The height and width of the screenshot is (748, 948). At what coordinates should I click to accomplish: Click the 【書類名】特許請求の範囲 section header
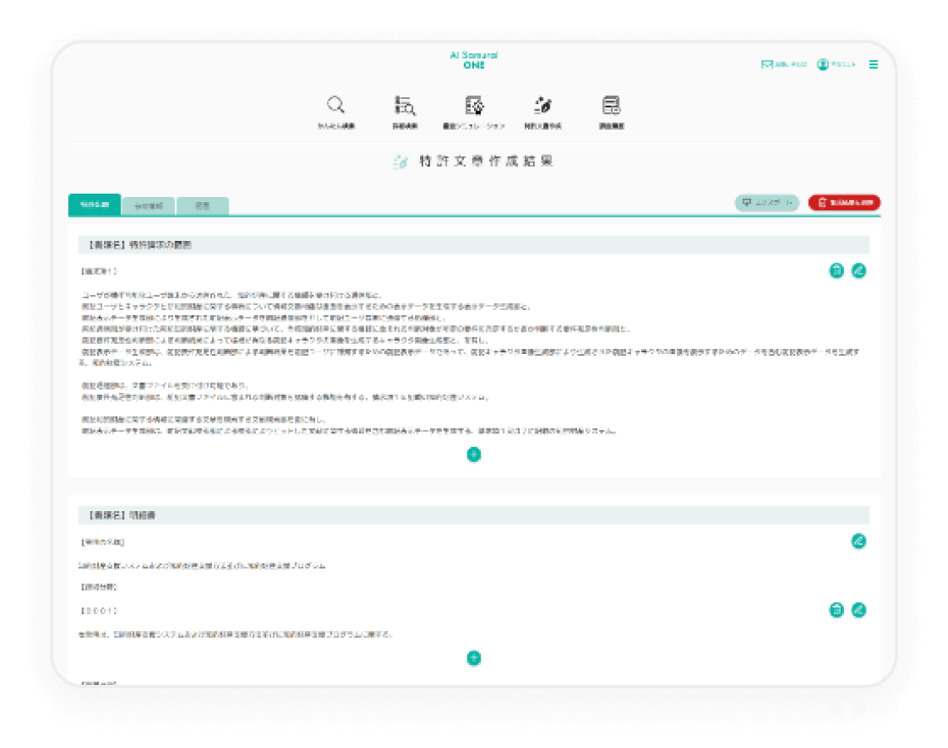(473, 244)
